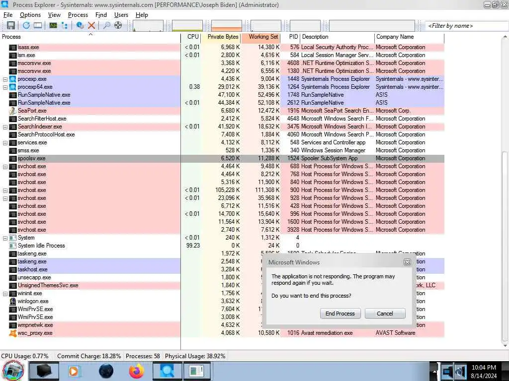Open the Process menu
Image resolution: width=509 pixels, height=381 pixels.
pyautogui.click(x=78, y=15)
